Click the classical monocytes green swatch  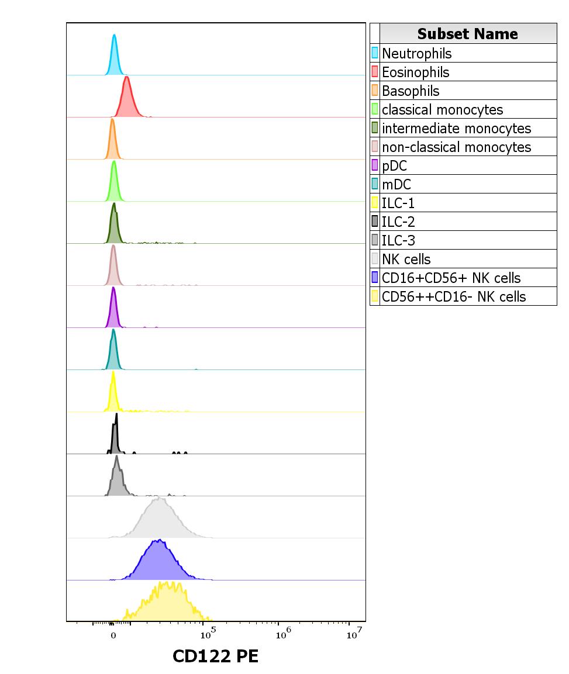375,109
